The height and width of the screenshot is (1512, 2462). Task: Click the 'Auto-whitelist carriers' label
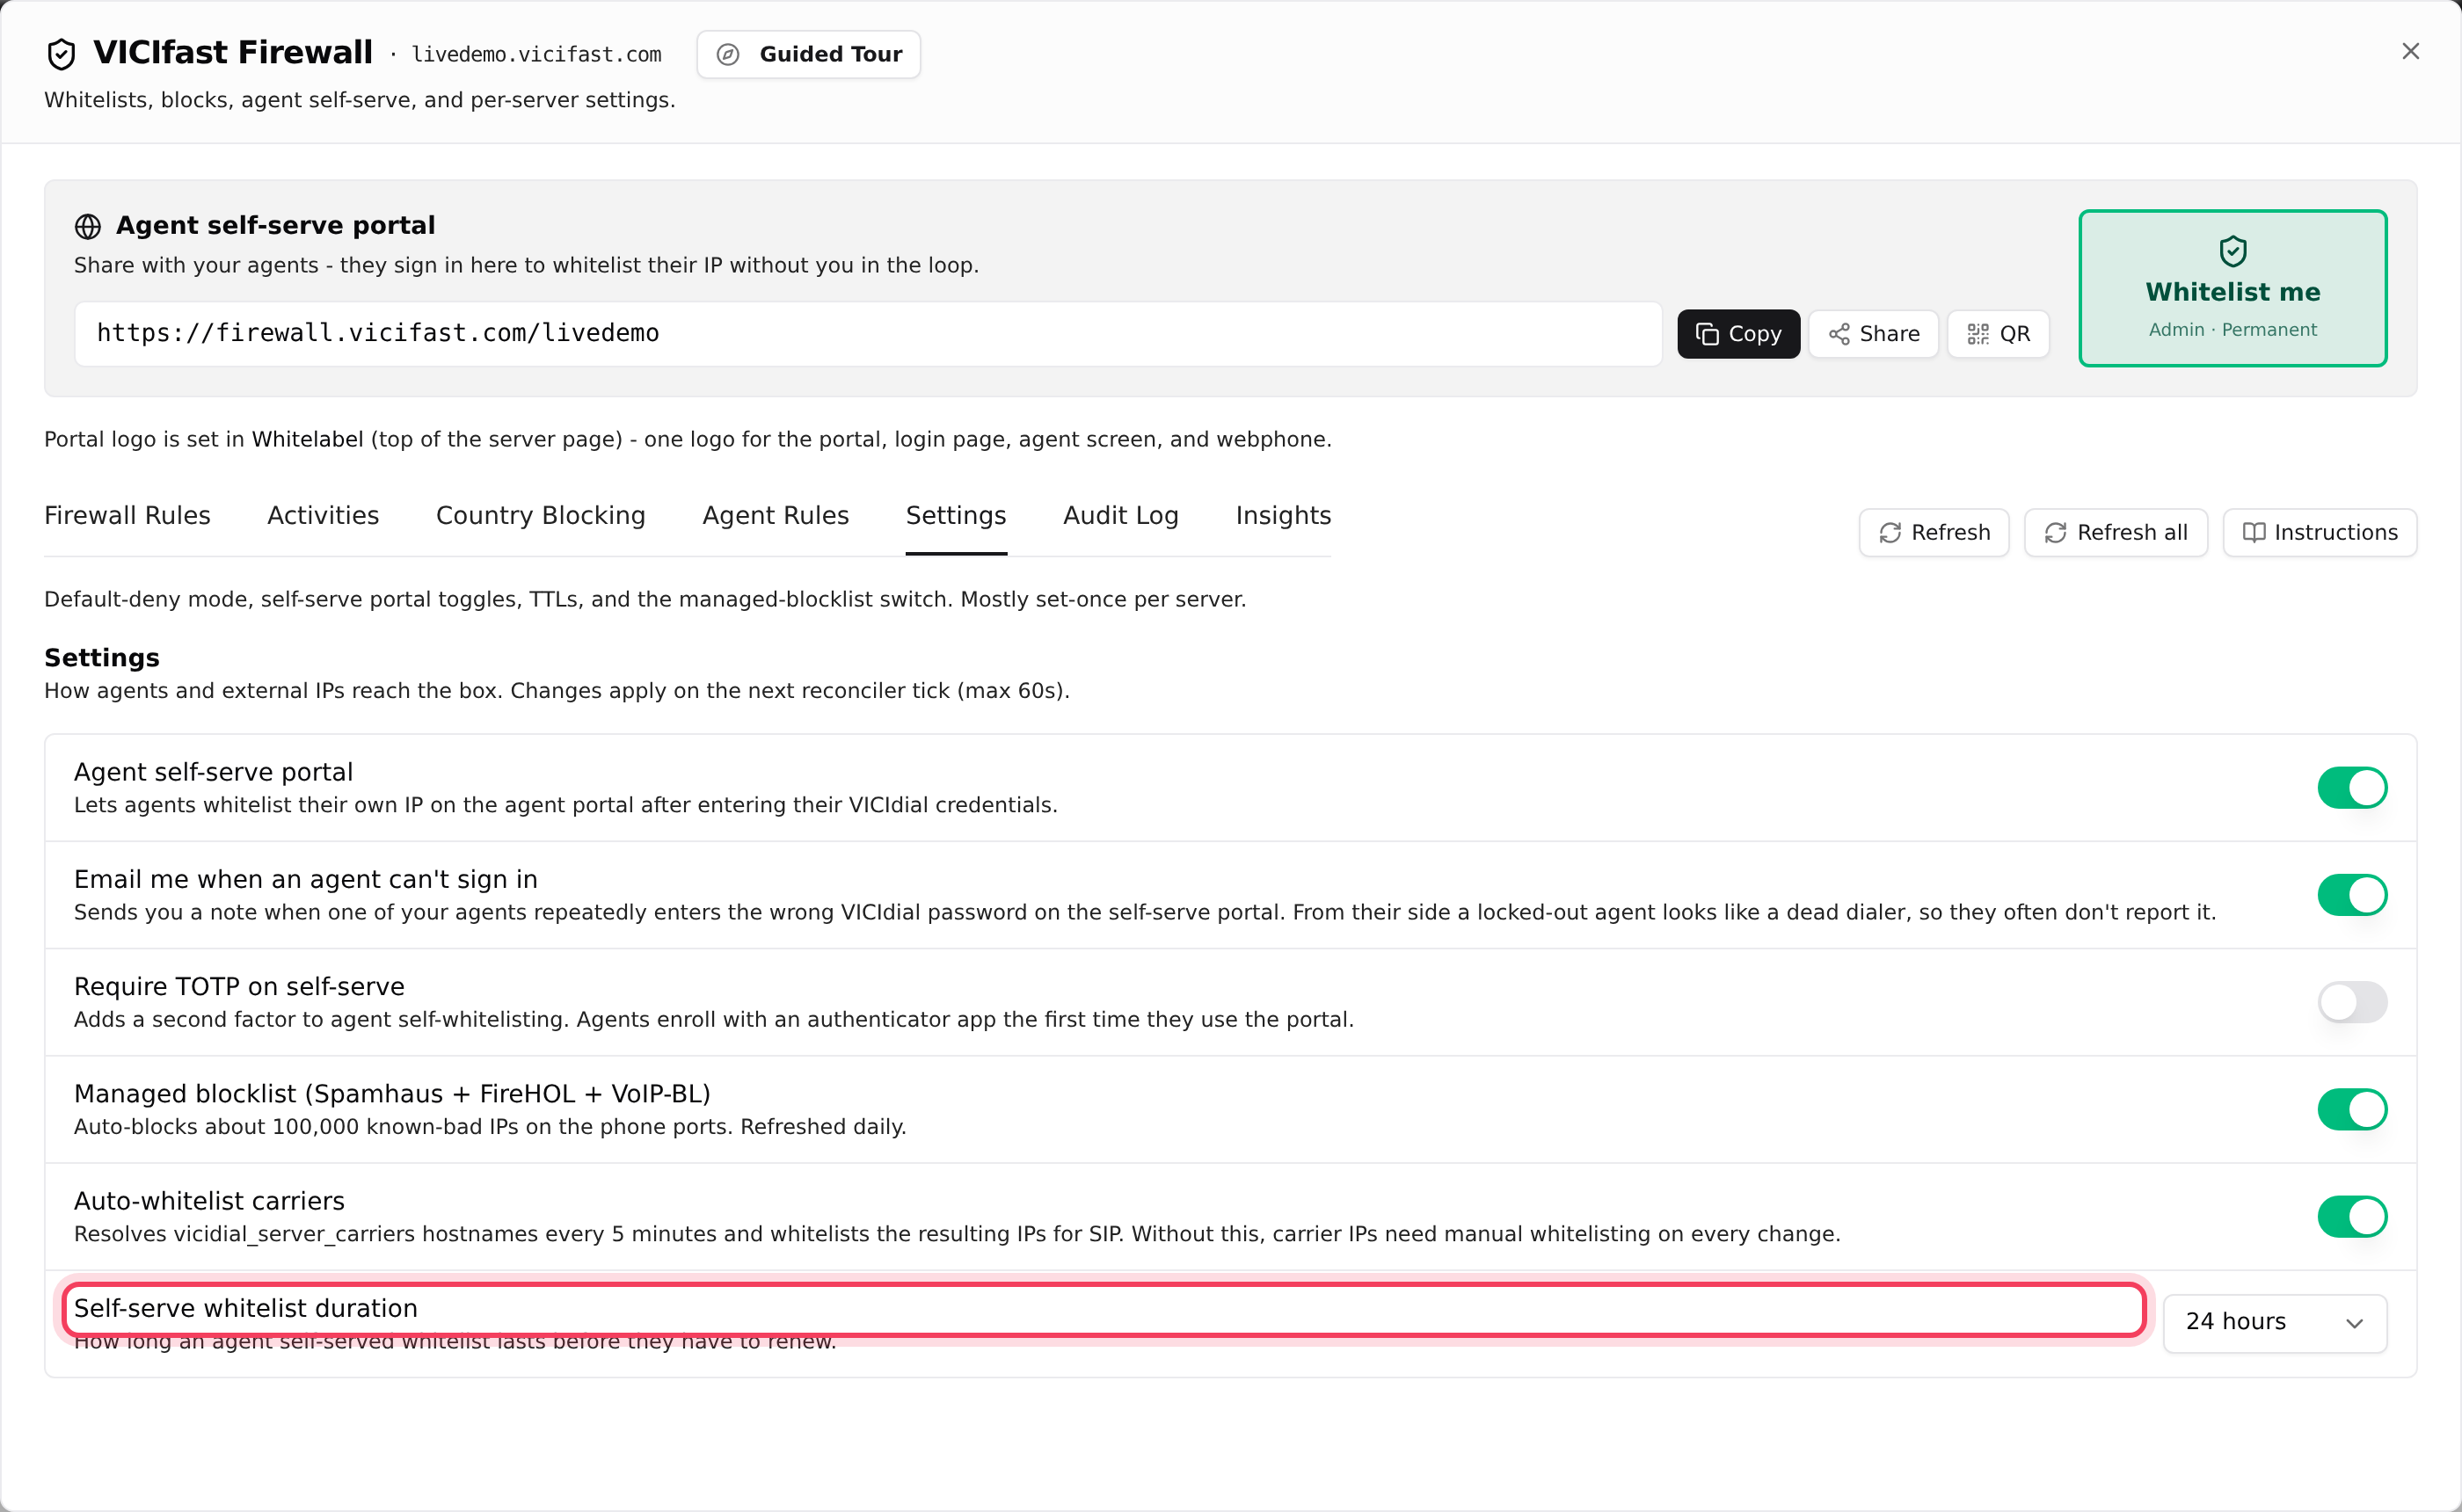(x=209, y=1201)
